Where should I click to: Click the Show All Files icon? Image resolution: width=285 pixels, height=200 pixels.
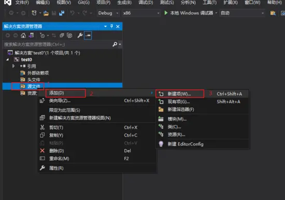69,35
